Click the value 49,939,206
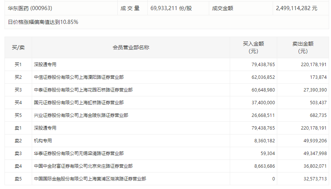 click(315, 140)
